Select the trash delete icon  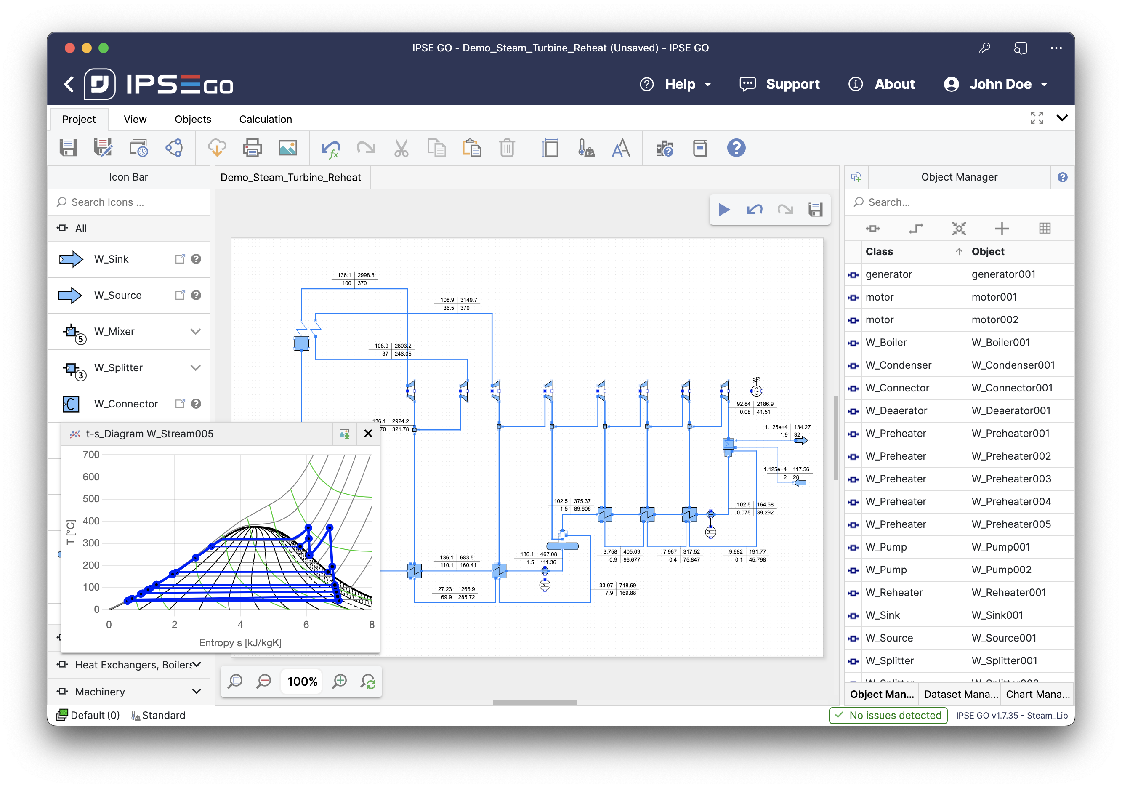[x=507, y=148]
